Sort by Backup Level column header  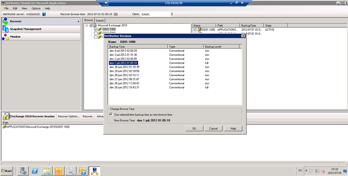[x=222, y=47]
